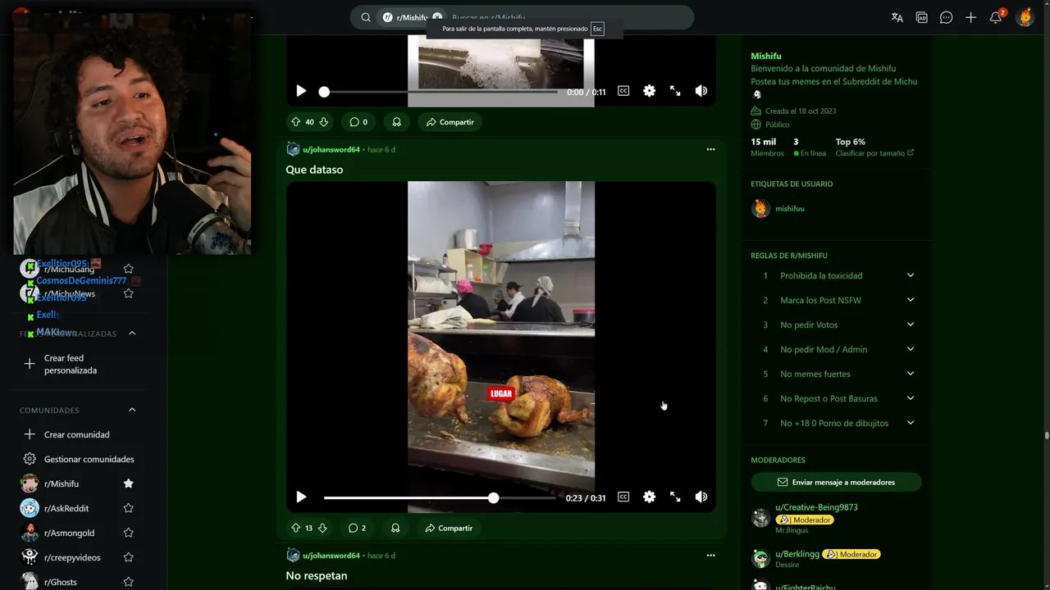Screen dimensions: 1050x590
Task: Click Enviar mensaje a moderadores button
Action: click(836, 482)
